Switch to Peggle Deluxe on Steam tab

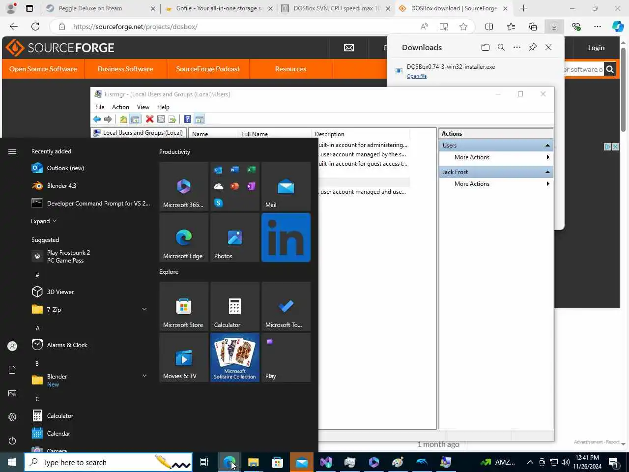tap(100, 8)
